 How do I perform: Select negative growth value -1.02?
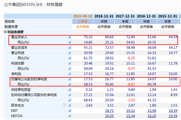tap(131, 100)
